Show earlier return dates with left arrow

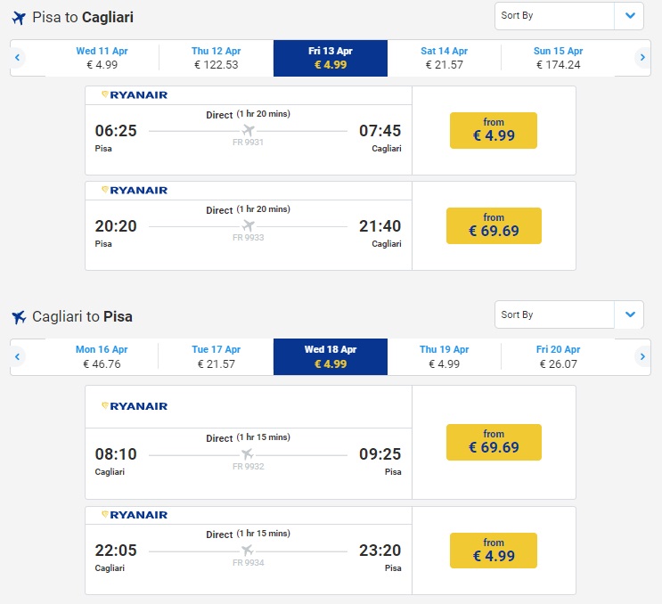pyautogui.click(x=17, y=357)
